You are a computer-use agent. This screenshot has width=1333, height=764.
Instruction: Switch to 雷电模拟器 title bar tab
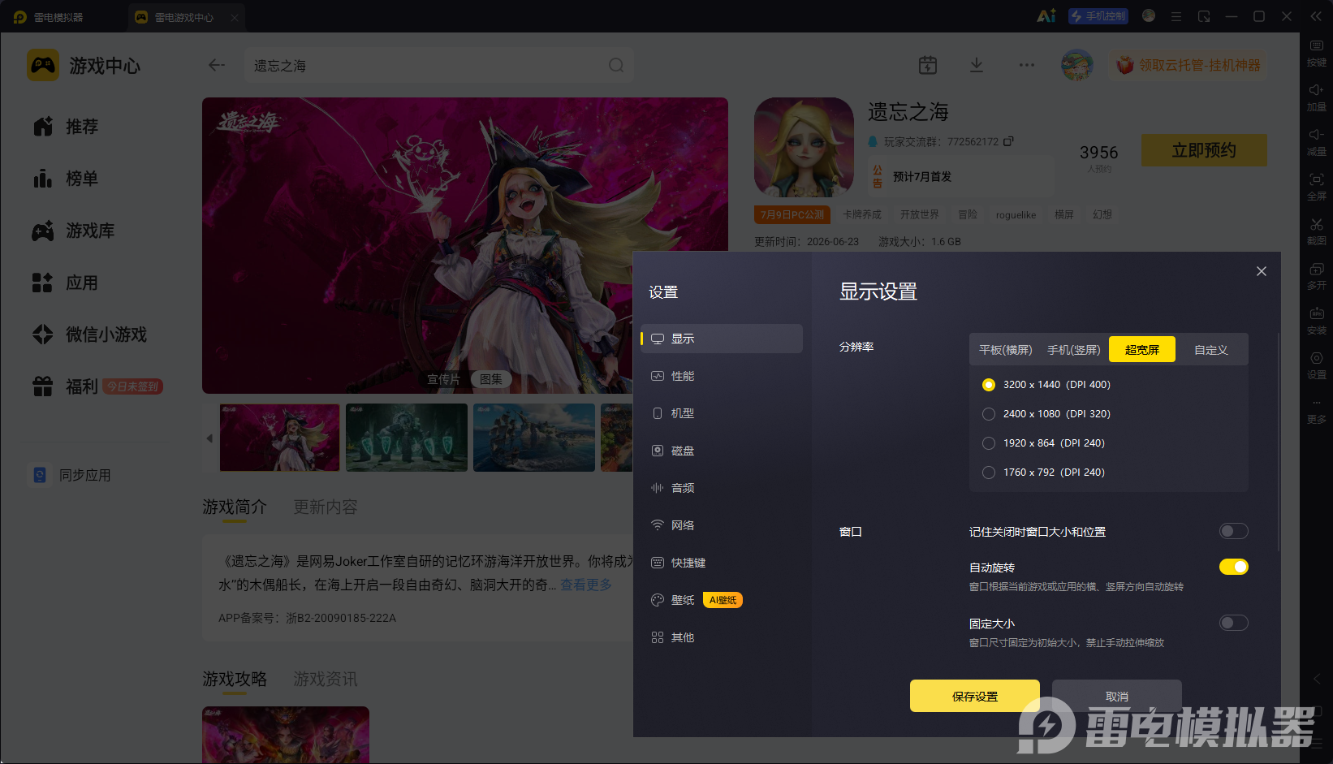click(x=49, y=16)
